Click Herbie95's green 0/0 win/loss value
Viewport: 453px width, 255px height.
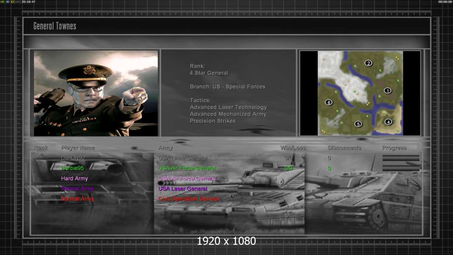point(288,168)
